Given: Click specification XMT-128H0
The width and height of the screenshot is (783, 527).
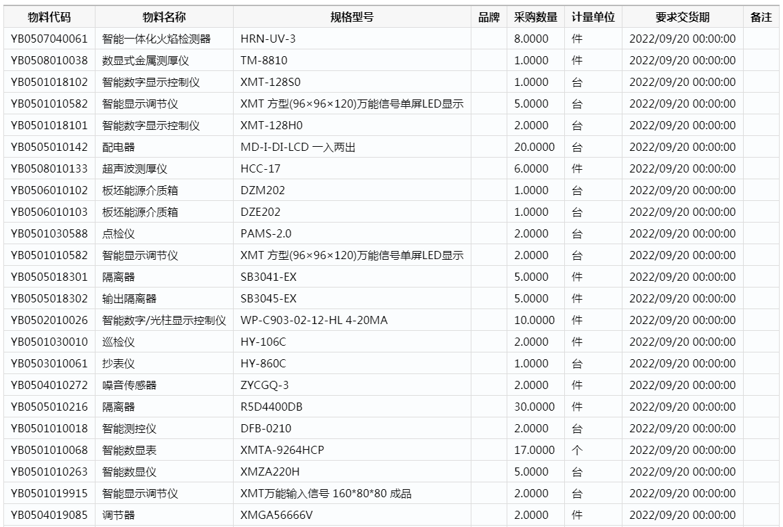Looking at the screenshot, I should [272, 126].
